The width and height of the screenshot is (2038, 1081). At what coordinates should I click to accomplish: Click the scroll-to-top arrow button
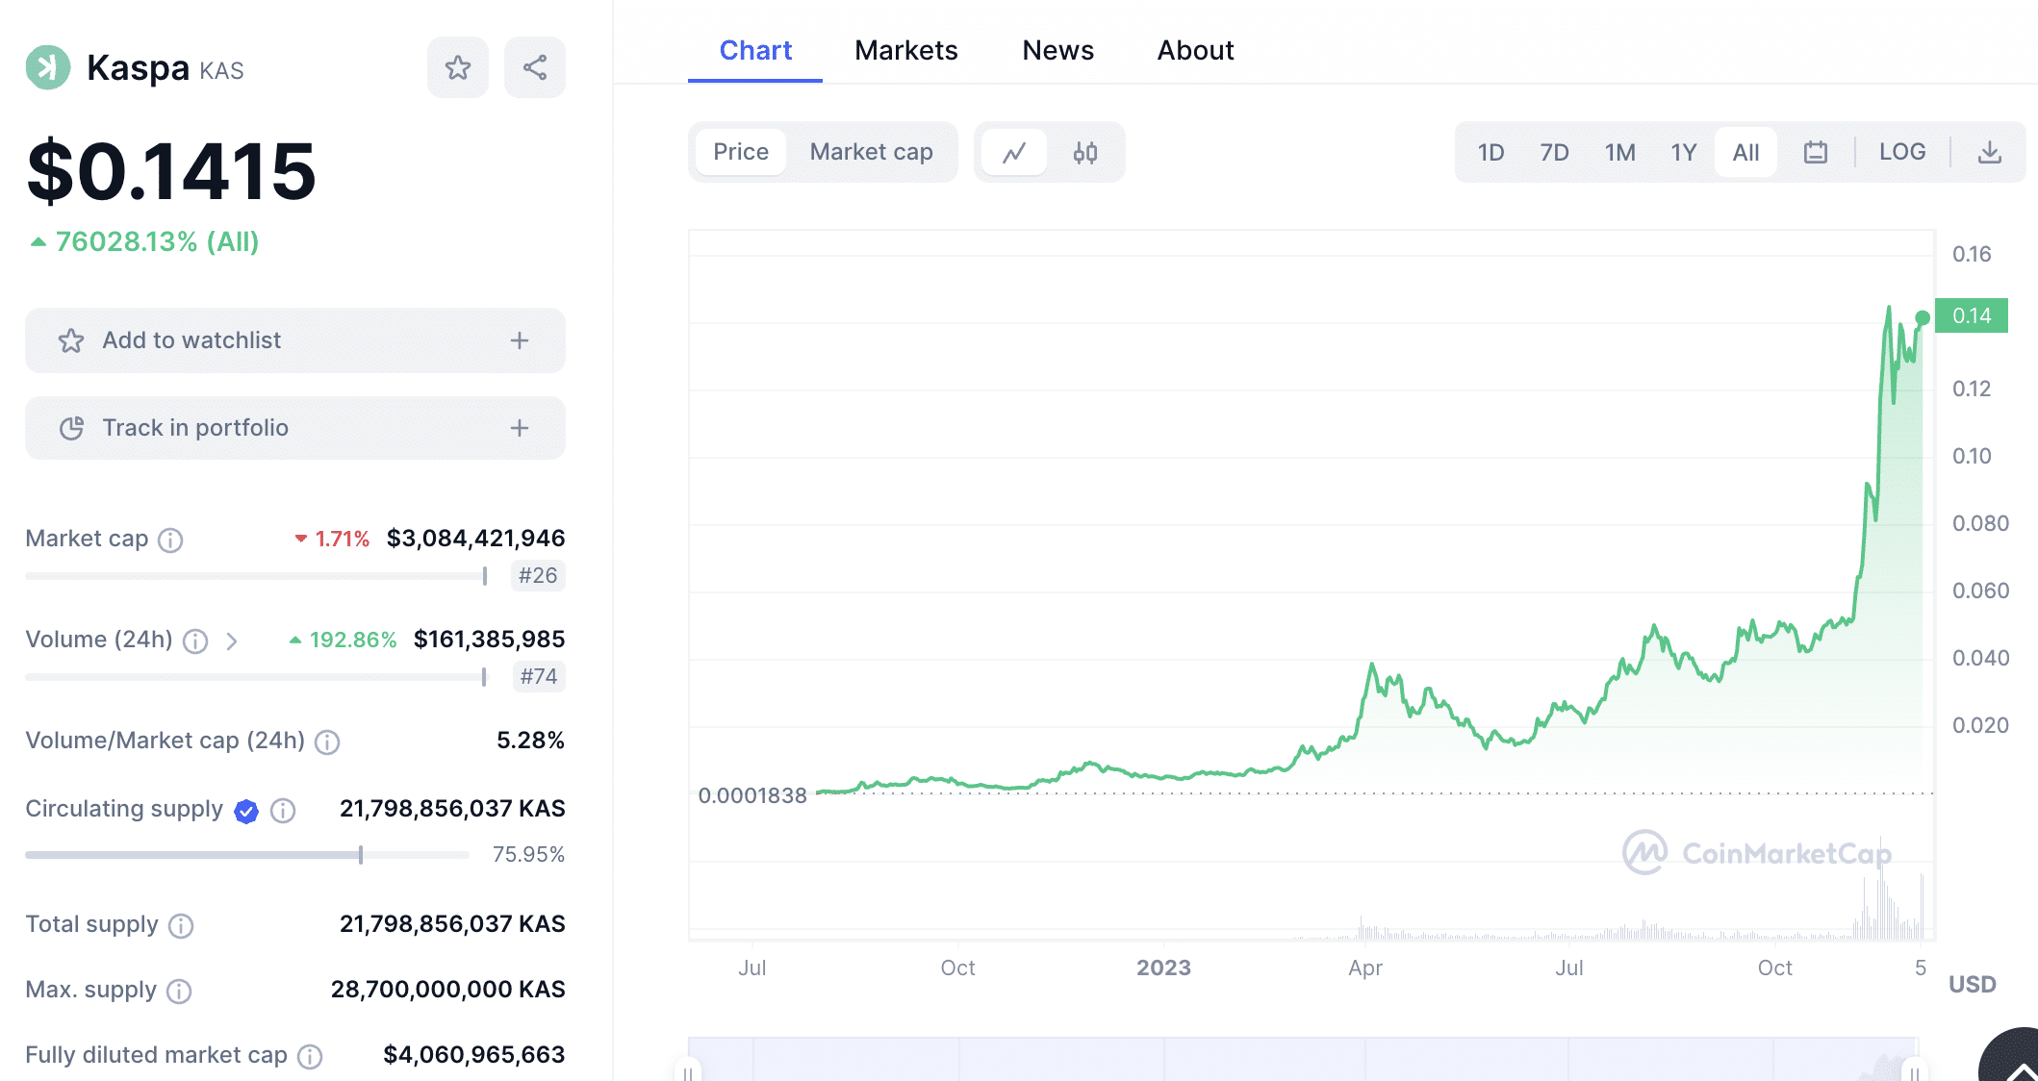click(x=2015, y=1060)
